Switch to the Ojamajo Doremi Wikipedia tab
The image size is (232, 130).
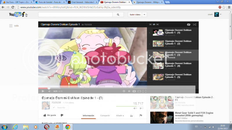click(148, 2)
